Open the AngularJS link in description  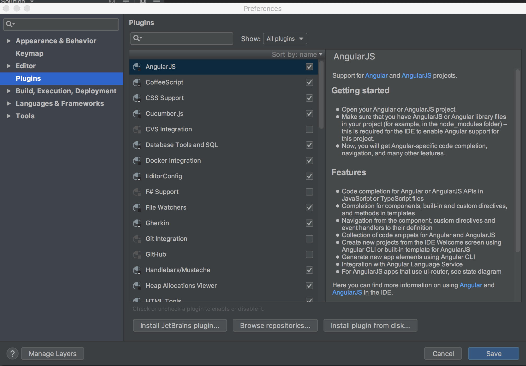click(x=416, y=76)
